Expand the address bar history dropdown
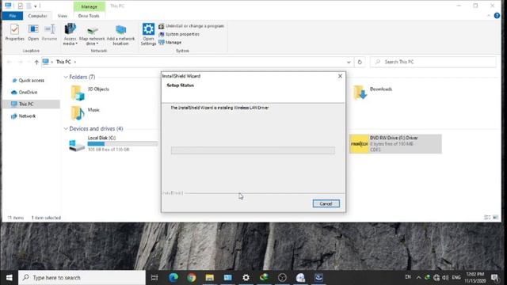Screen dimensions: 507x285 (349, 62)
